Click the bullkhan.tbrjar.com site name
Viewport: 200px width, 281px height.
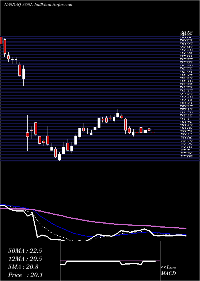pyautogui.click(x=53, y=5)
